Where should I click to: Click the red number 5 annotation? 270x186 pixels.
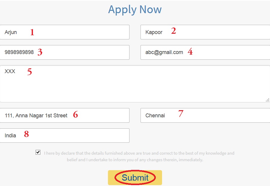click(30, 72)
